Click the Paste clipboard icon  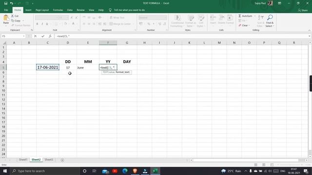6,18
